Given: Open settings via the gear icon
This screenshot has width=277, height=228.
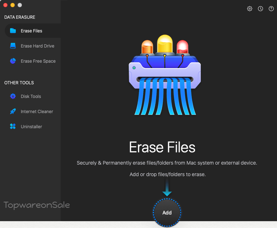Looking at the screenshot, I should tap(250, 9).
